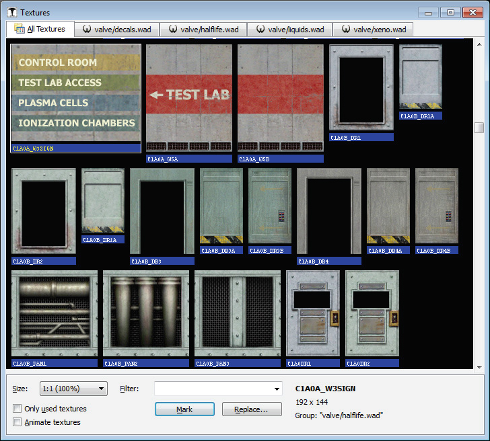Click the Replace... button

point(252,409)
